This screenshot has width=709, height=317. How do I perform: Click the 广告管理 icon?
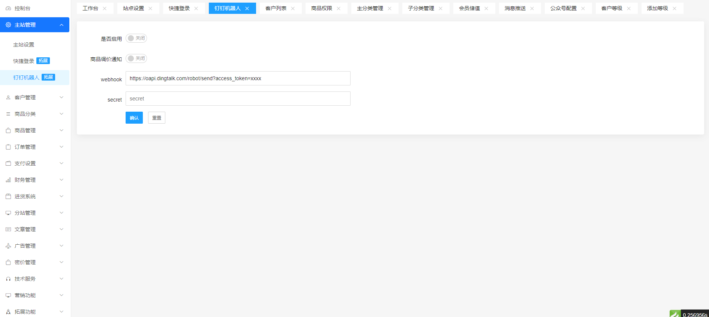(x=8, y=246)
